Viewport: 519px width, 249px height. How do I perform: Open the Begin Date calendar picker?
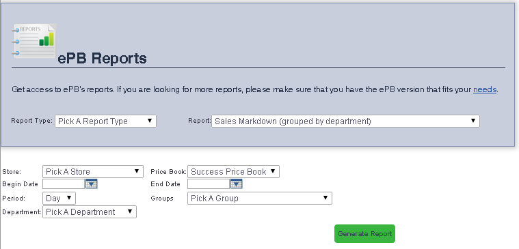92,184
